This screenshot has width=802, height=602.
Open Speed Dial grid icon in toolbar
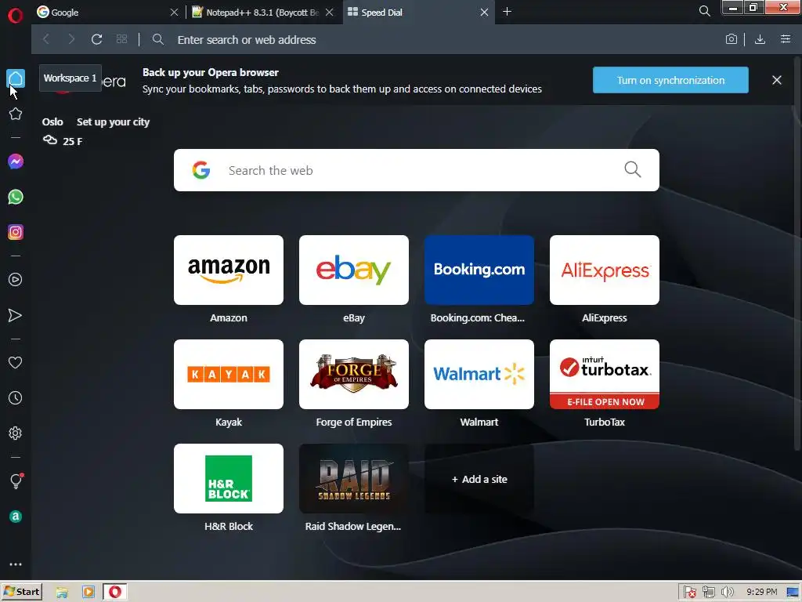(x=121, y=39)
